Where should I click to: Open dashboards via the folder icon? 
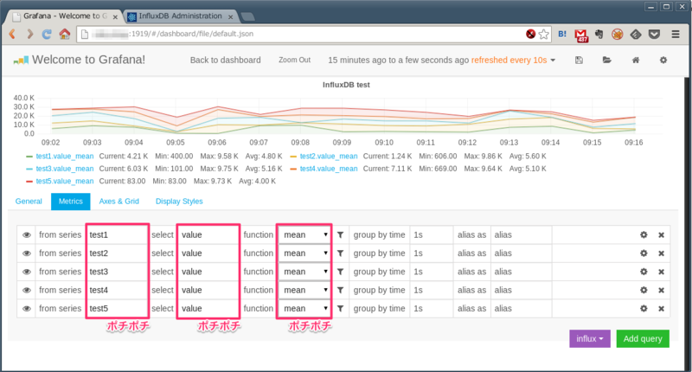pyautogui.click(x=607, y=60)
